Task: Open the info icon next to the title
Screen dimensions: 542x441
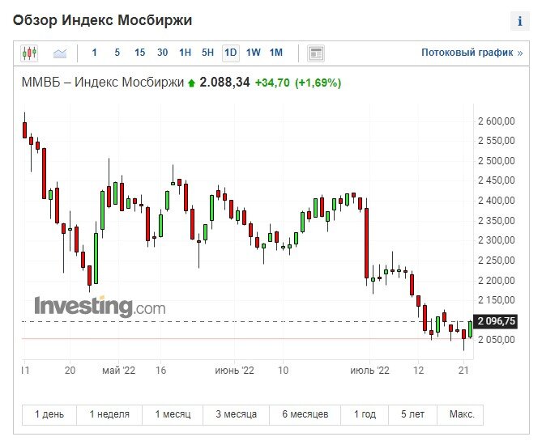Action: [519, 21]
